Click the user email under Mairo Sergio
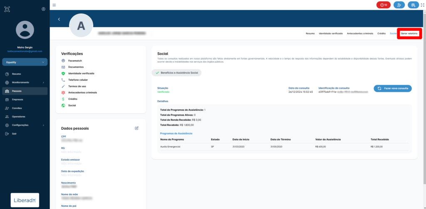426x209 pixels. coord(25,51)
